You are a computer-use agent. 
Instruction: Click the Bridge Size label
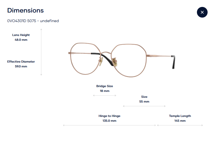tap(105, 86)
